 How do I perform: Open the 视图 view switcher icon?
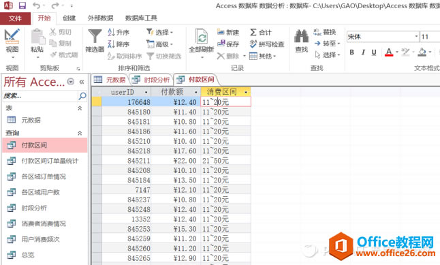point(12,37)
